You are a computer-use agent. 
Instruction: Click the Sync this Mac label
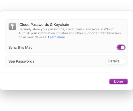click(x=20, y=47)
